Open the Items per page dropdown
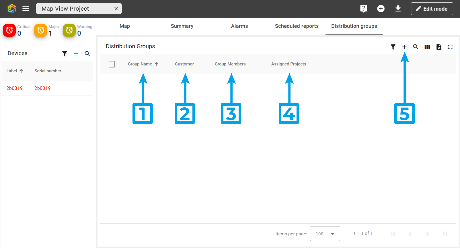 (x=325, y=234)
